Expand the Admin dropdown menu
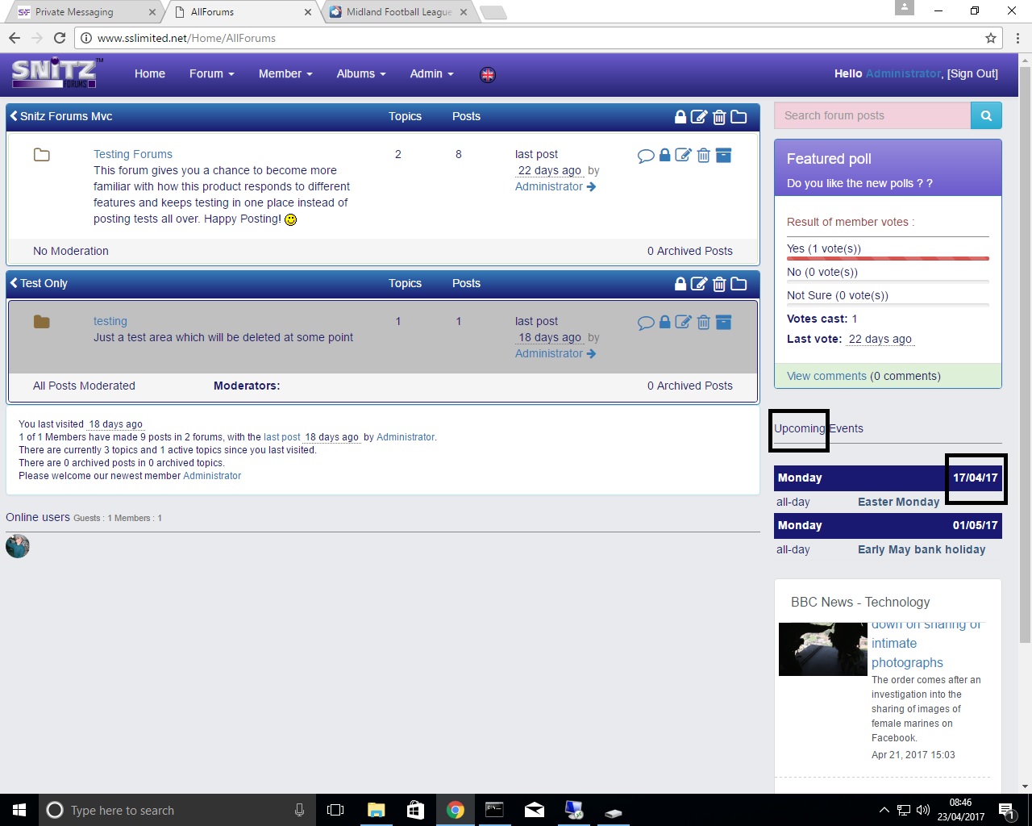Image resolution: width=1032 pixels, height=826 pixels. click(431, 73)
